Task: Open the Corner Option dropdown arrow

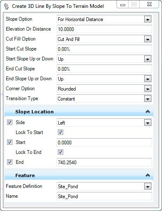Action: click(148, 89)
